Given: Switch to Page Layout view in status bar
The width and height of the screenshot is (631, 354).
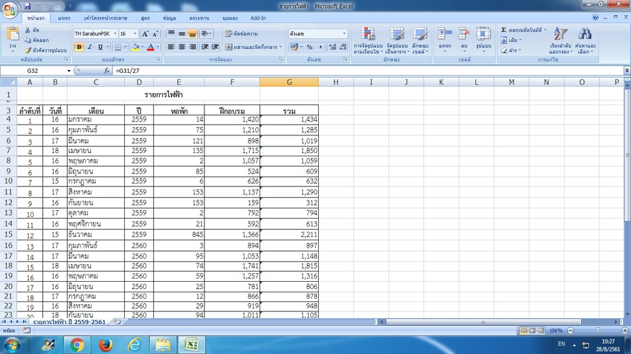Looking at the screenshot, I should click(532, 330).
